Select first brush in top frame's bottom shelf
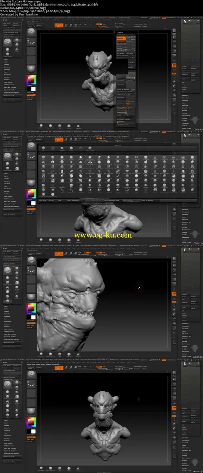 coord(41,126)
